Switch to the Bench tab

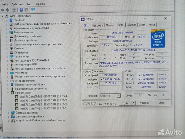142,25
